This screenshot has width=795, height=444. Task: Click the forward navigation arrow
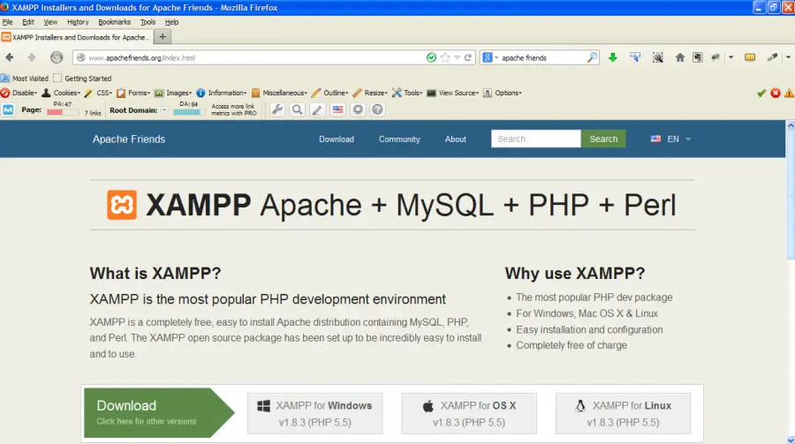[32, 57]
